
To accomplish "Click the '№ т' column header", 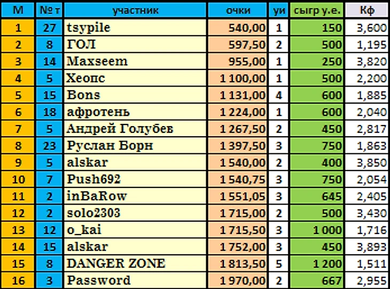I will tap(50, 10).
